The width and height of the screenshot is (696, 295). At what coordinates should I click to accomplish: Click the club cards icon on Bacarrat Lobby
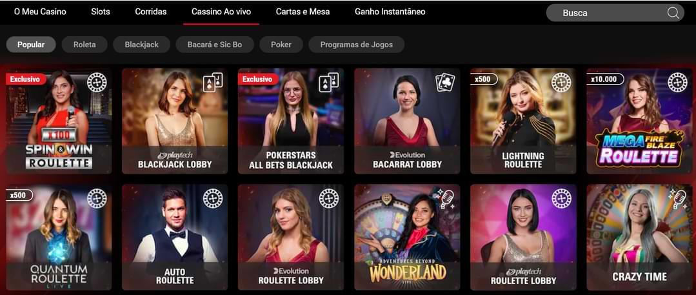tap(445, 82)
